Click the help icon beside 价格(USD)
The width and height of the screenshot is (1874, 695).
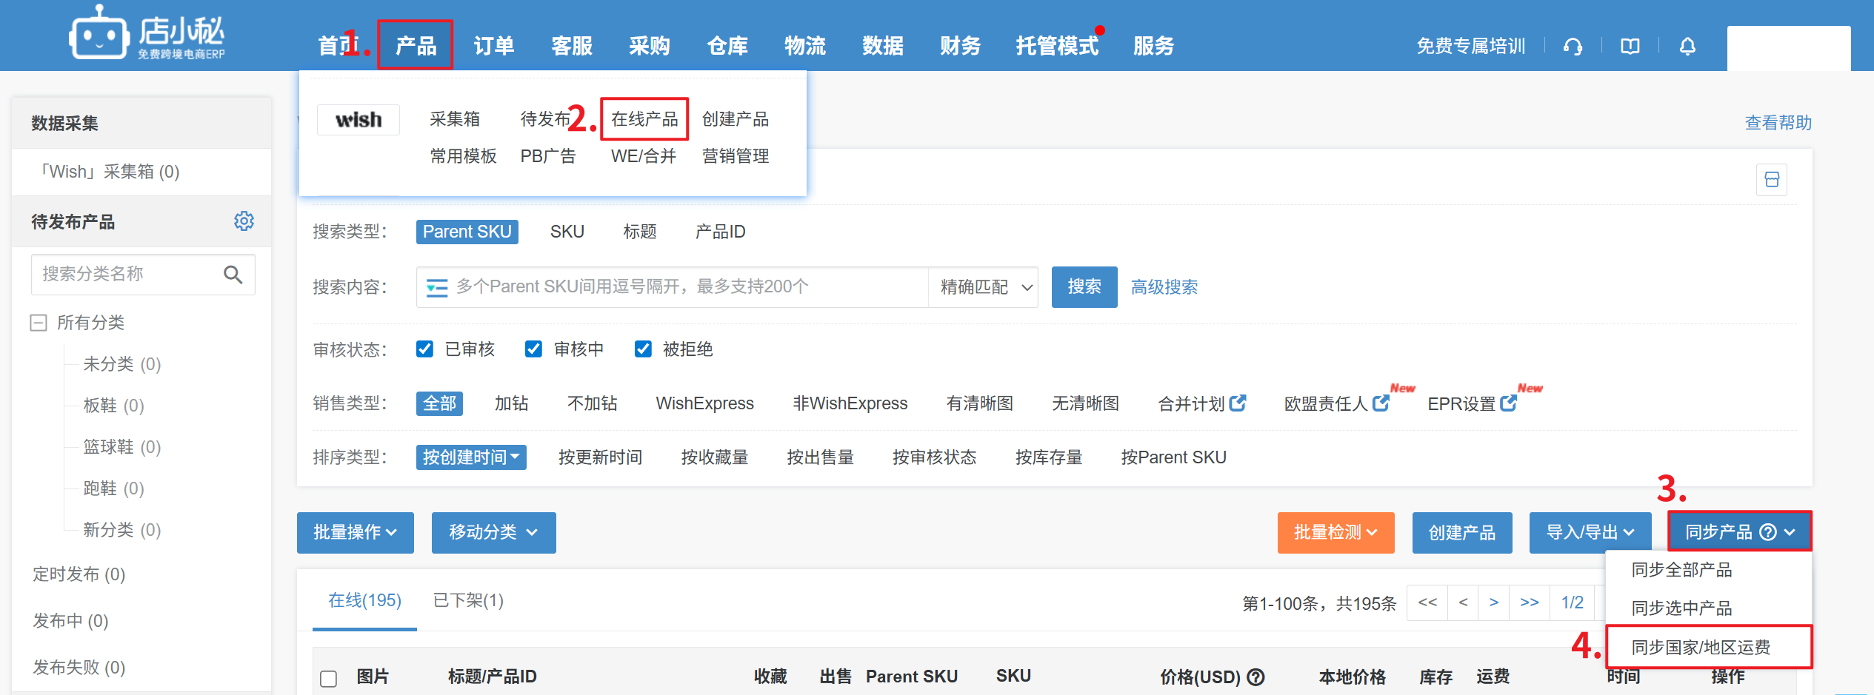click(1256, 676)
